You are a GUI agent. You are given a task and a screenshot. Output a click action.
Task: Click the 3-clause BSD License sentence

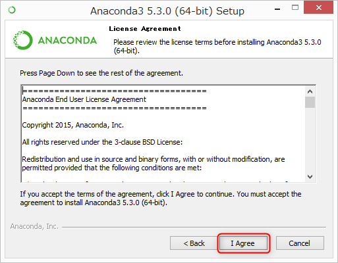(x=102, y=142)
